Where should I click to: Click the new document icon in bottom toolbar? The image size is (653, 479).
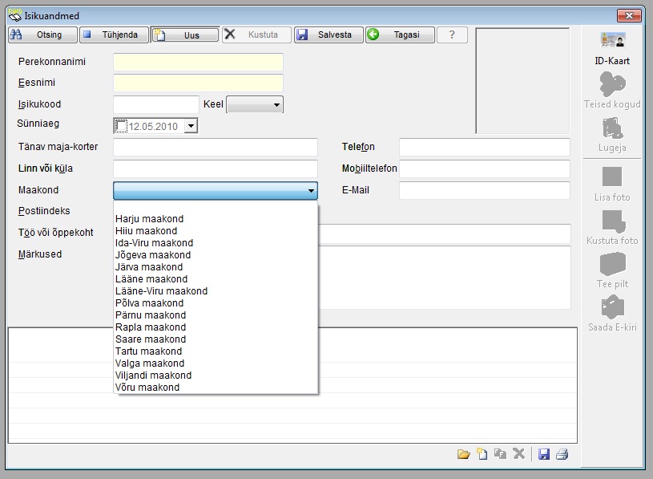pyautogui.click(x=482, y=454)
